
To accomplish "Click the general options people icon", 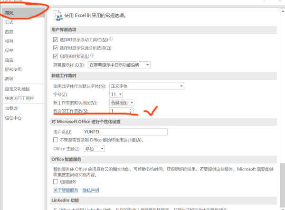I will click(x=58, y=16).
